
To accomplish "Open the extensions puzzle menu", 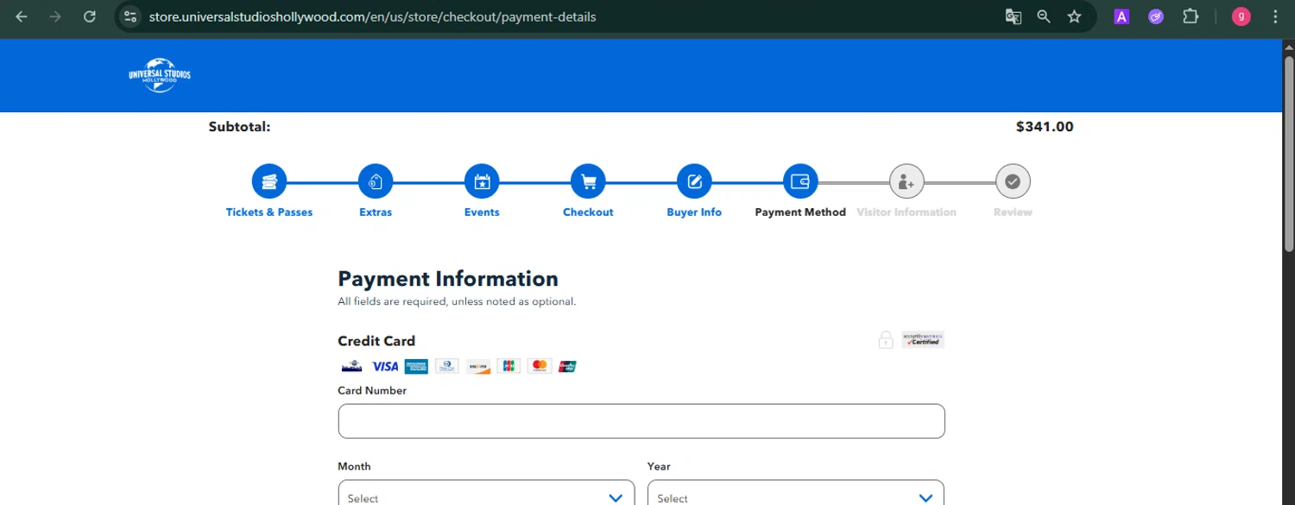I will [1191, 16].
